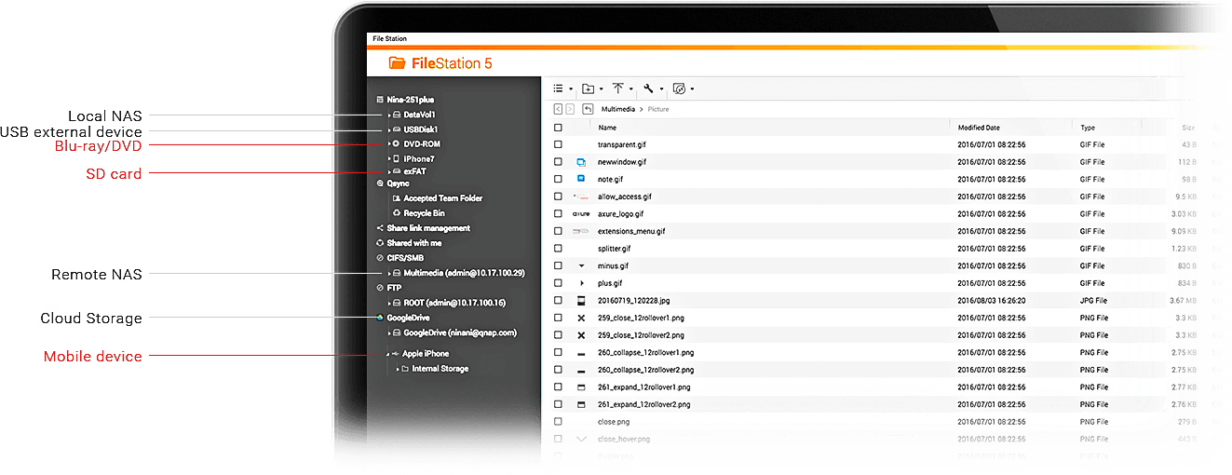Click the Share link management share icon
Screen dimensions: 1232x475
pyautogui.click(x=380, y=228)
